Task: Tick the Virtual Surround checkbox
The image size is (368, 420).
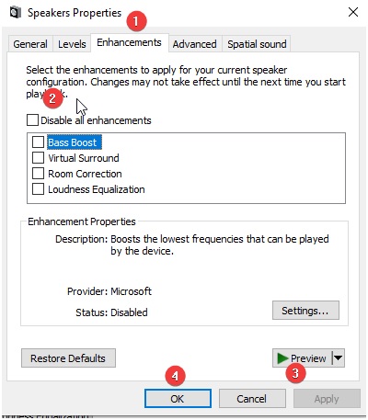Action: [38, 158]
